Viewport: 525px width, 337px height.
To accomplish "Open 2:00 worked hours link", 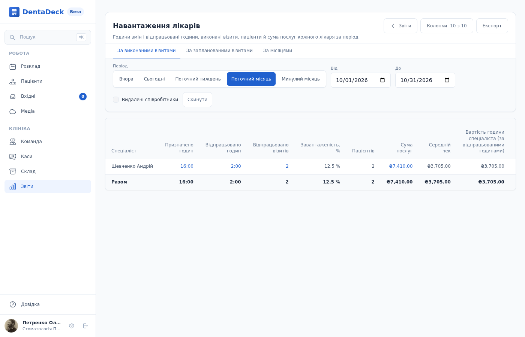I will 236,166.
